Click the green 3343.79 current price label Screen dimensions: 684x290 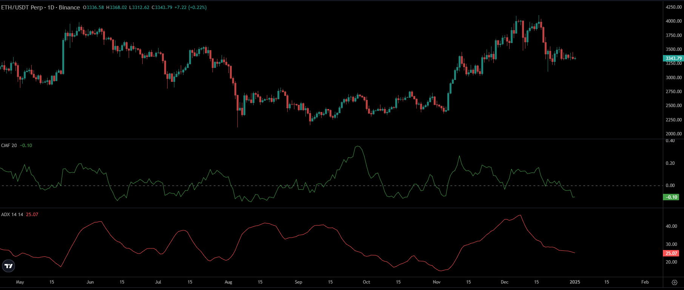tap(673, 58)
